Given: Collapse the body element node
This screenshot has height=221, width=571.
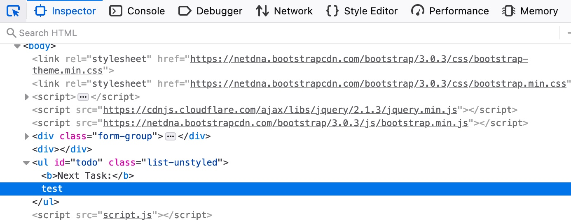Looking at the screenshot, I should coord(17,46).
